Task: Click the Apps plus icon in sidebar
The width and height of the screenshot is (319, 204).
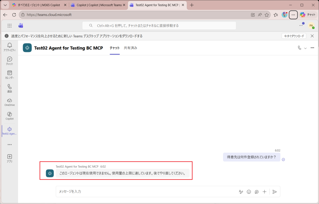Action: tap(9, 158)
